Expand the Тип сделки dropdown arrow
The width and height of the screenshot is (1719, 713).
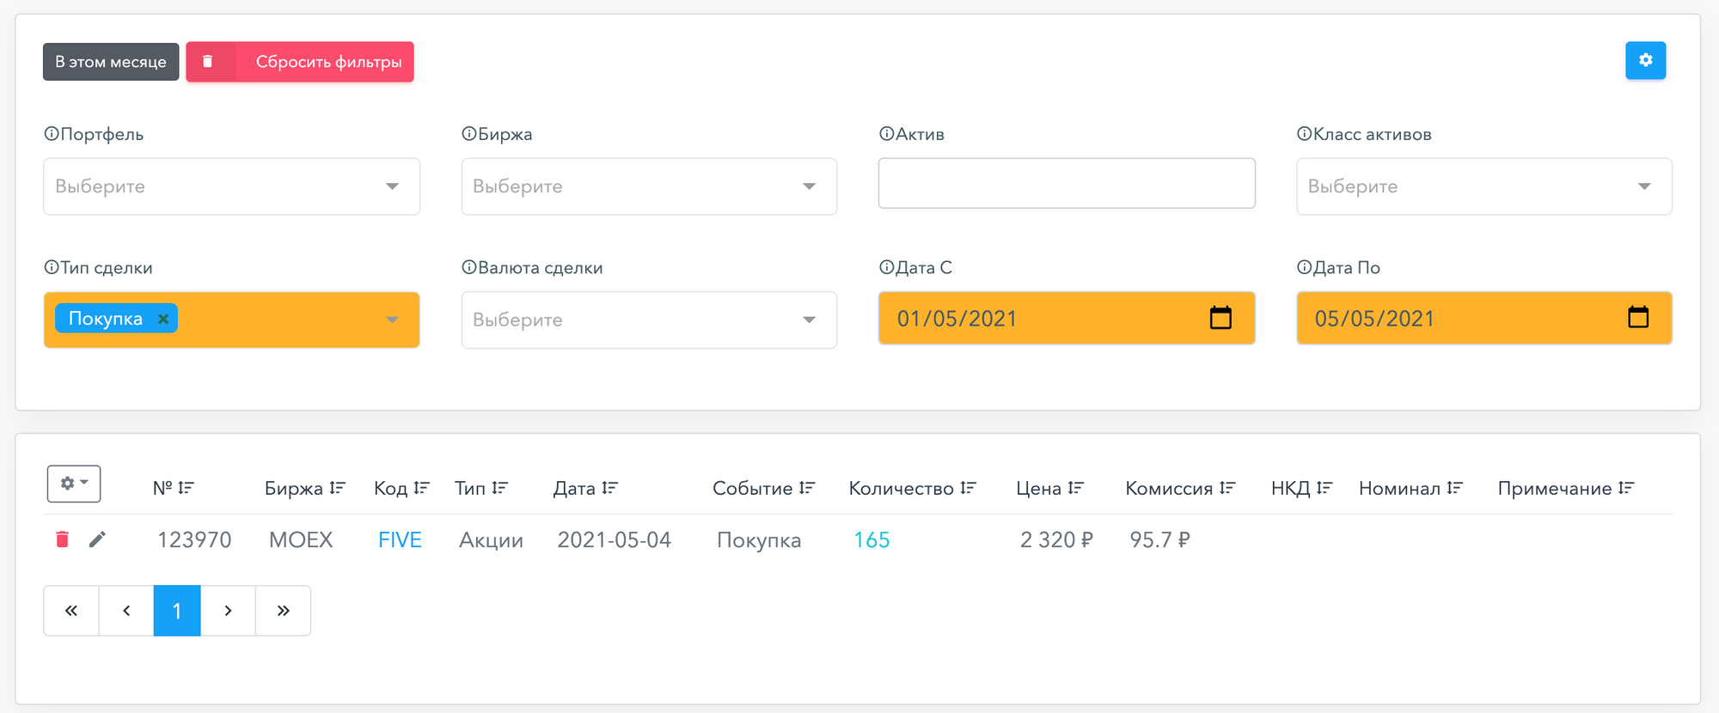[x=392, y=320]
